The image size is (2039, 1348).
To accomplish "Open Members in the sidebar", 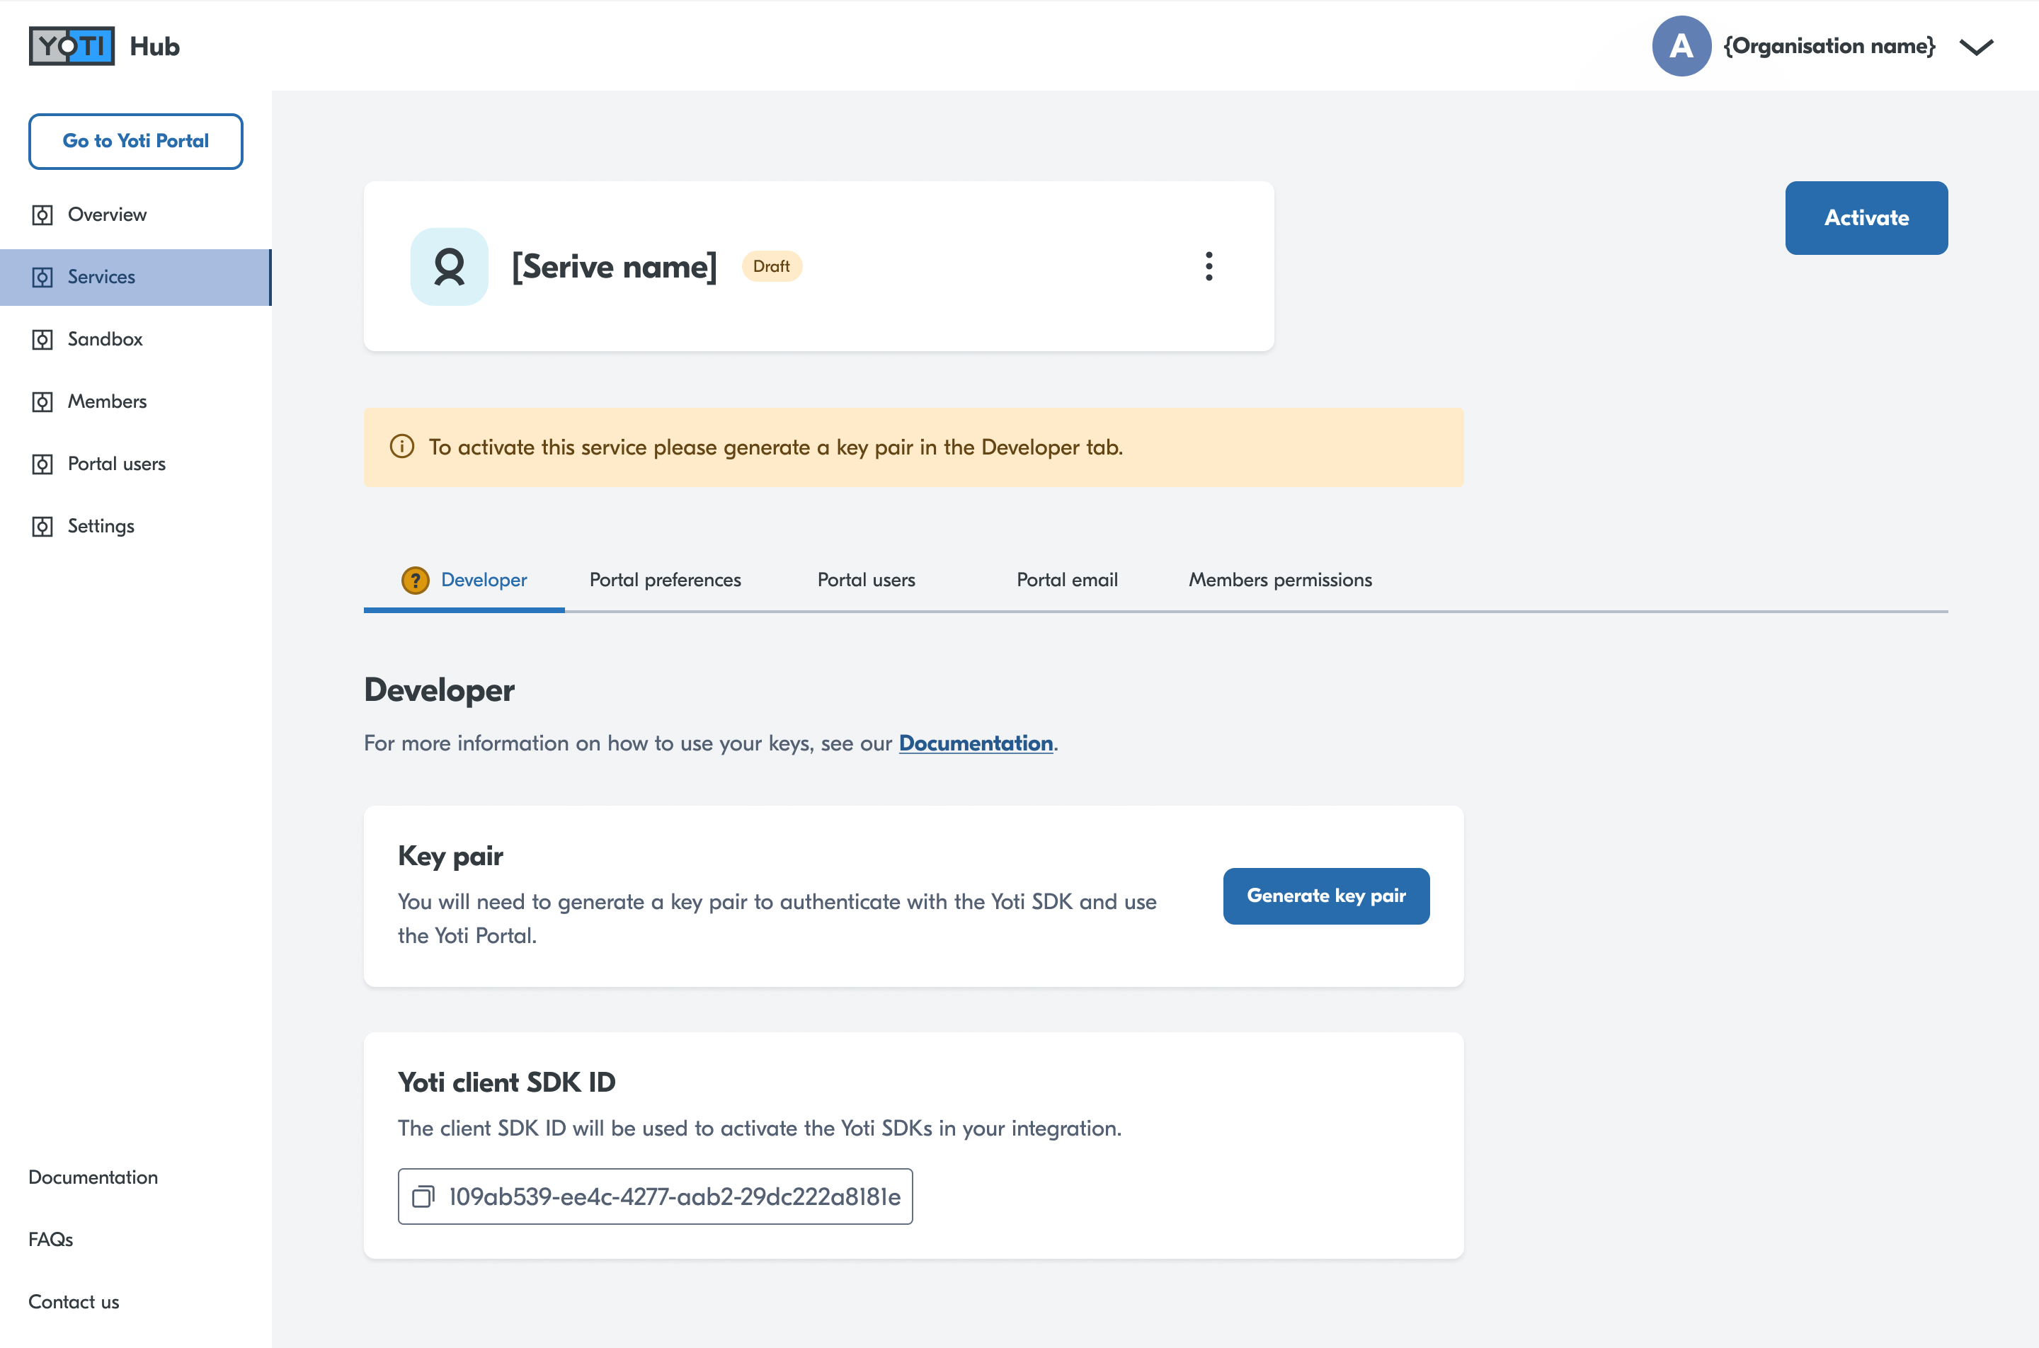I will tap(107, 401).
